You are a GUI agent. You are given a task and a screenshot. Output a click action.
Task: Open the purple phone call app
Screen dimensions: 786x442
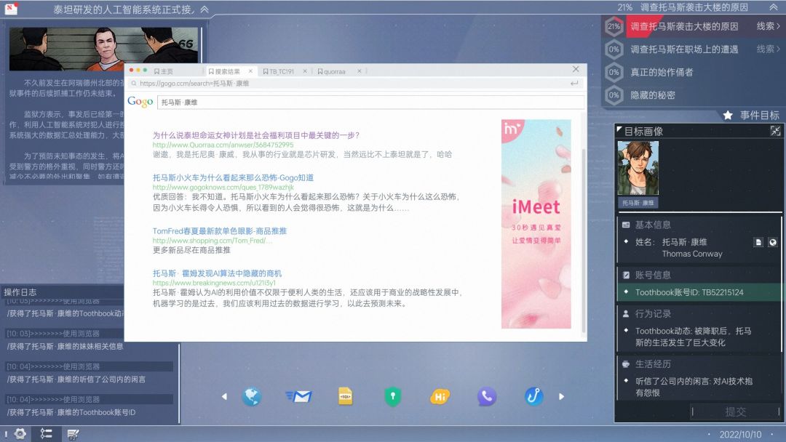[486, 396]
